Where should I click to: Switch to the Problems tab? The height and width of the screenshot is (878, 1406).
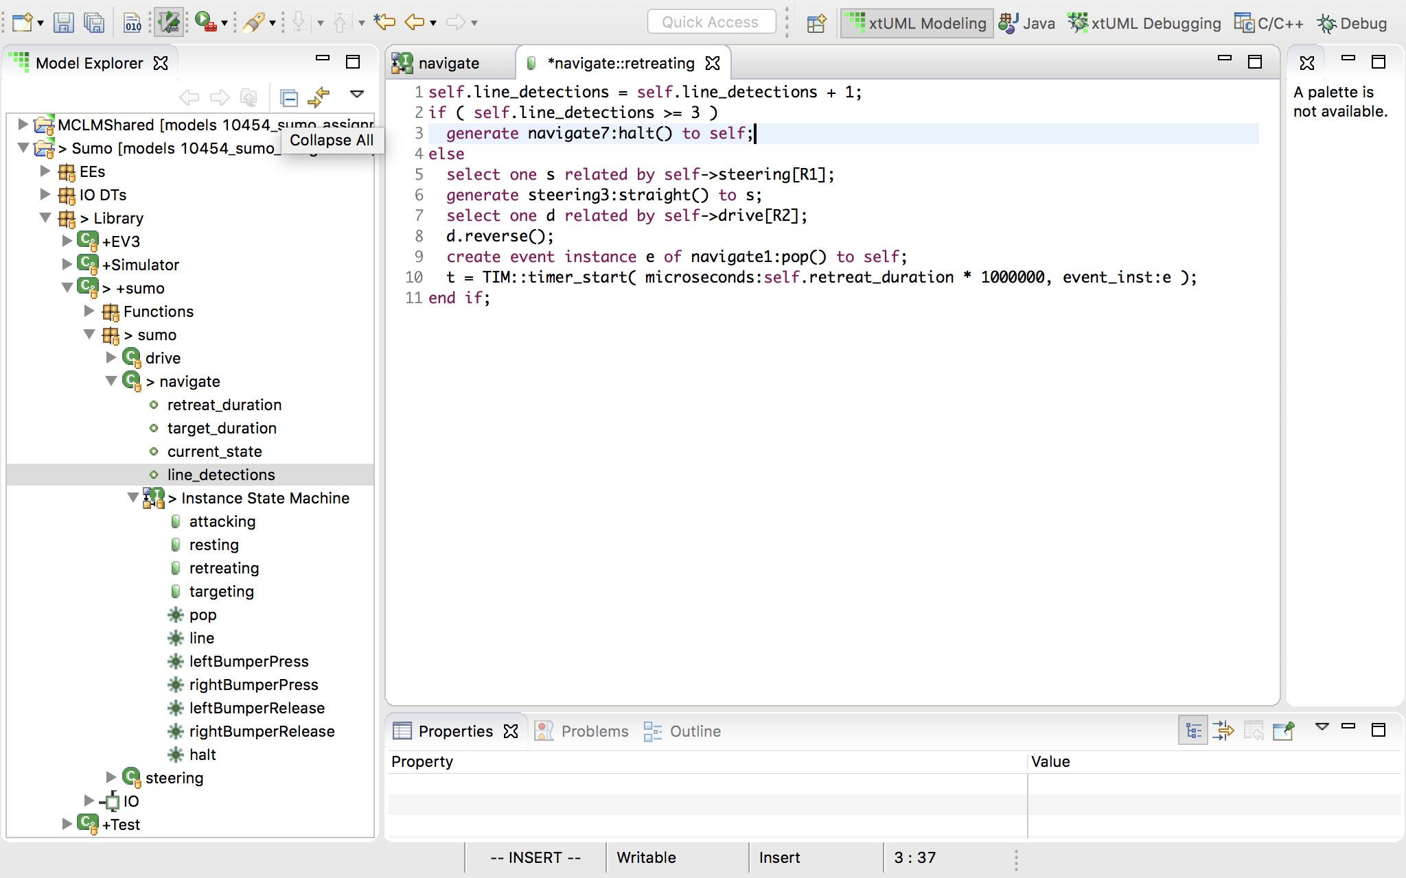tap(581, 731)
